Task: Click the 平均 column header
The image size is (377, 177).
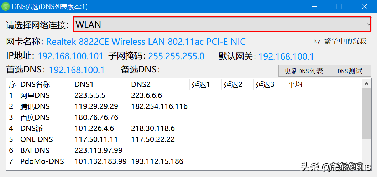Action: (x=302, y=84)
